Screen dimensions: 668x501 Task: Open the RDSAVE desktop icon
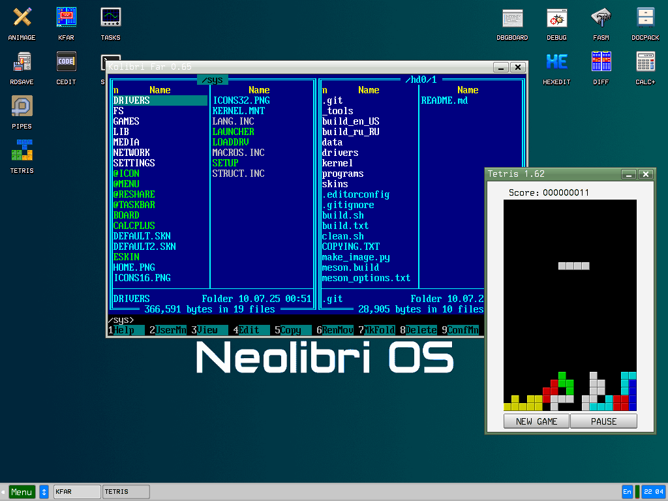22,68
